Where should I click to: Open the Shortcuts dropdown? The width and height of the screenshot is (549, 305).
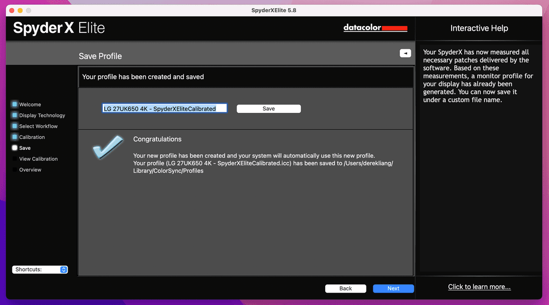point(40,269)
